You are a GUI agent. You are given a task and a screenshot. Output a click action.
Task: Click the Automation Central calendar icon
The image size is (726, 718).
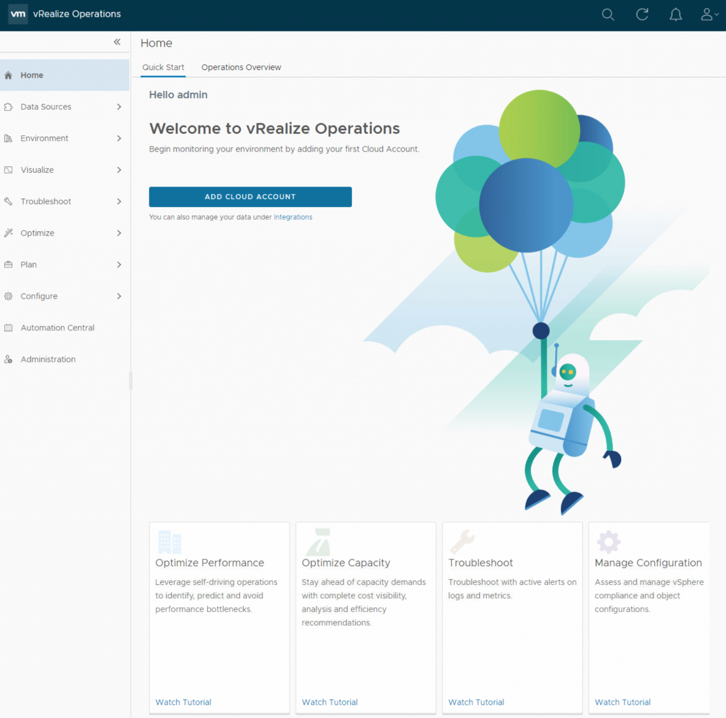point(8,327)
